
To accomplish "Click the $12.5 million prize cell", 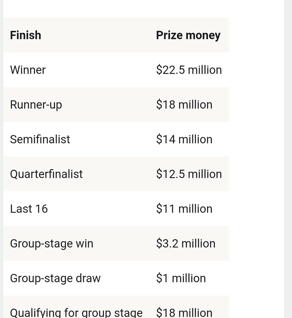I will (189, 174).
